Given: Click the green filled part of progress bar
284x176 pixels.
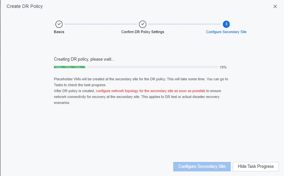Looking at the screenshot, I should click(x=69, y=67).
